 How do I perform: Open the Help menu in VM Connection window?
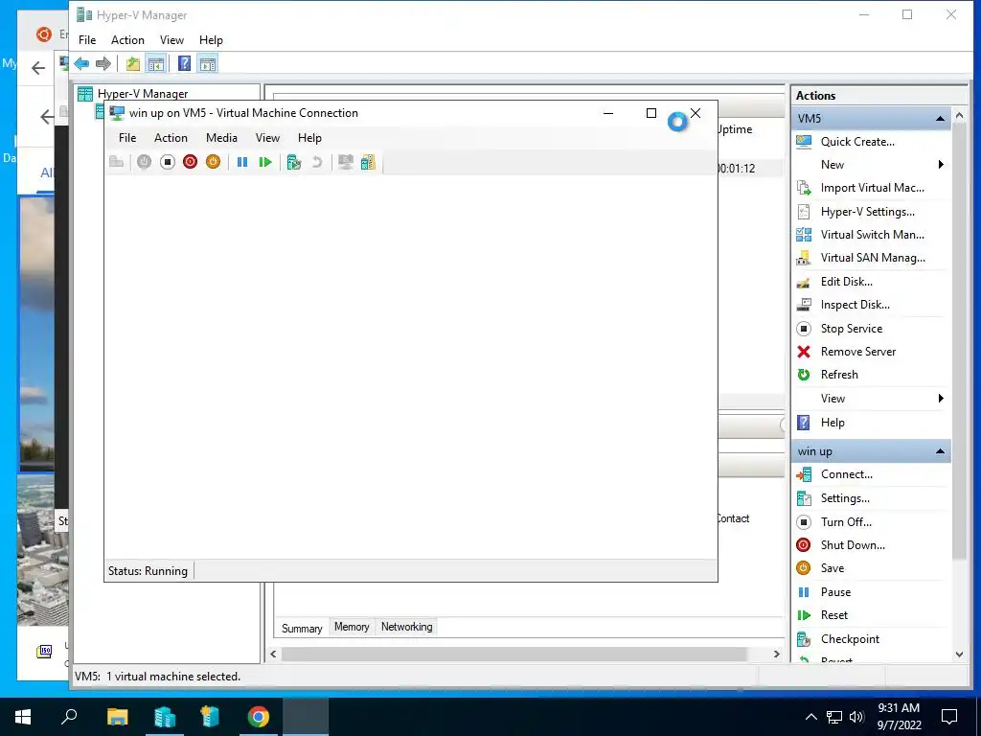[309, 138]
